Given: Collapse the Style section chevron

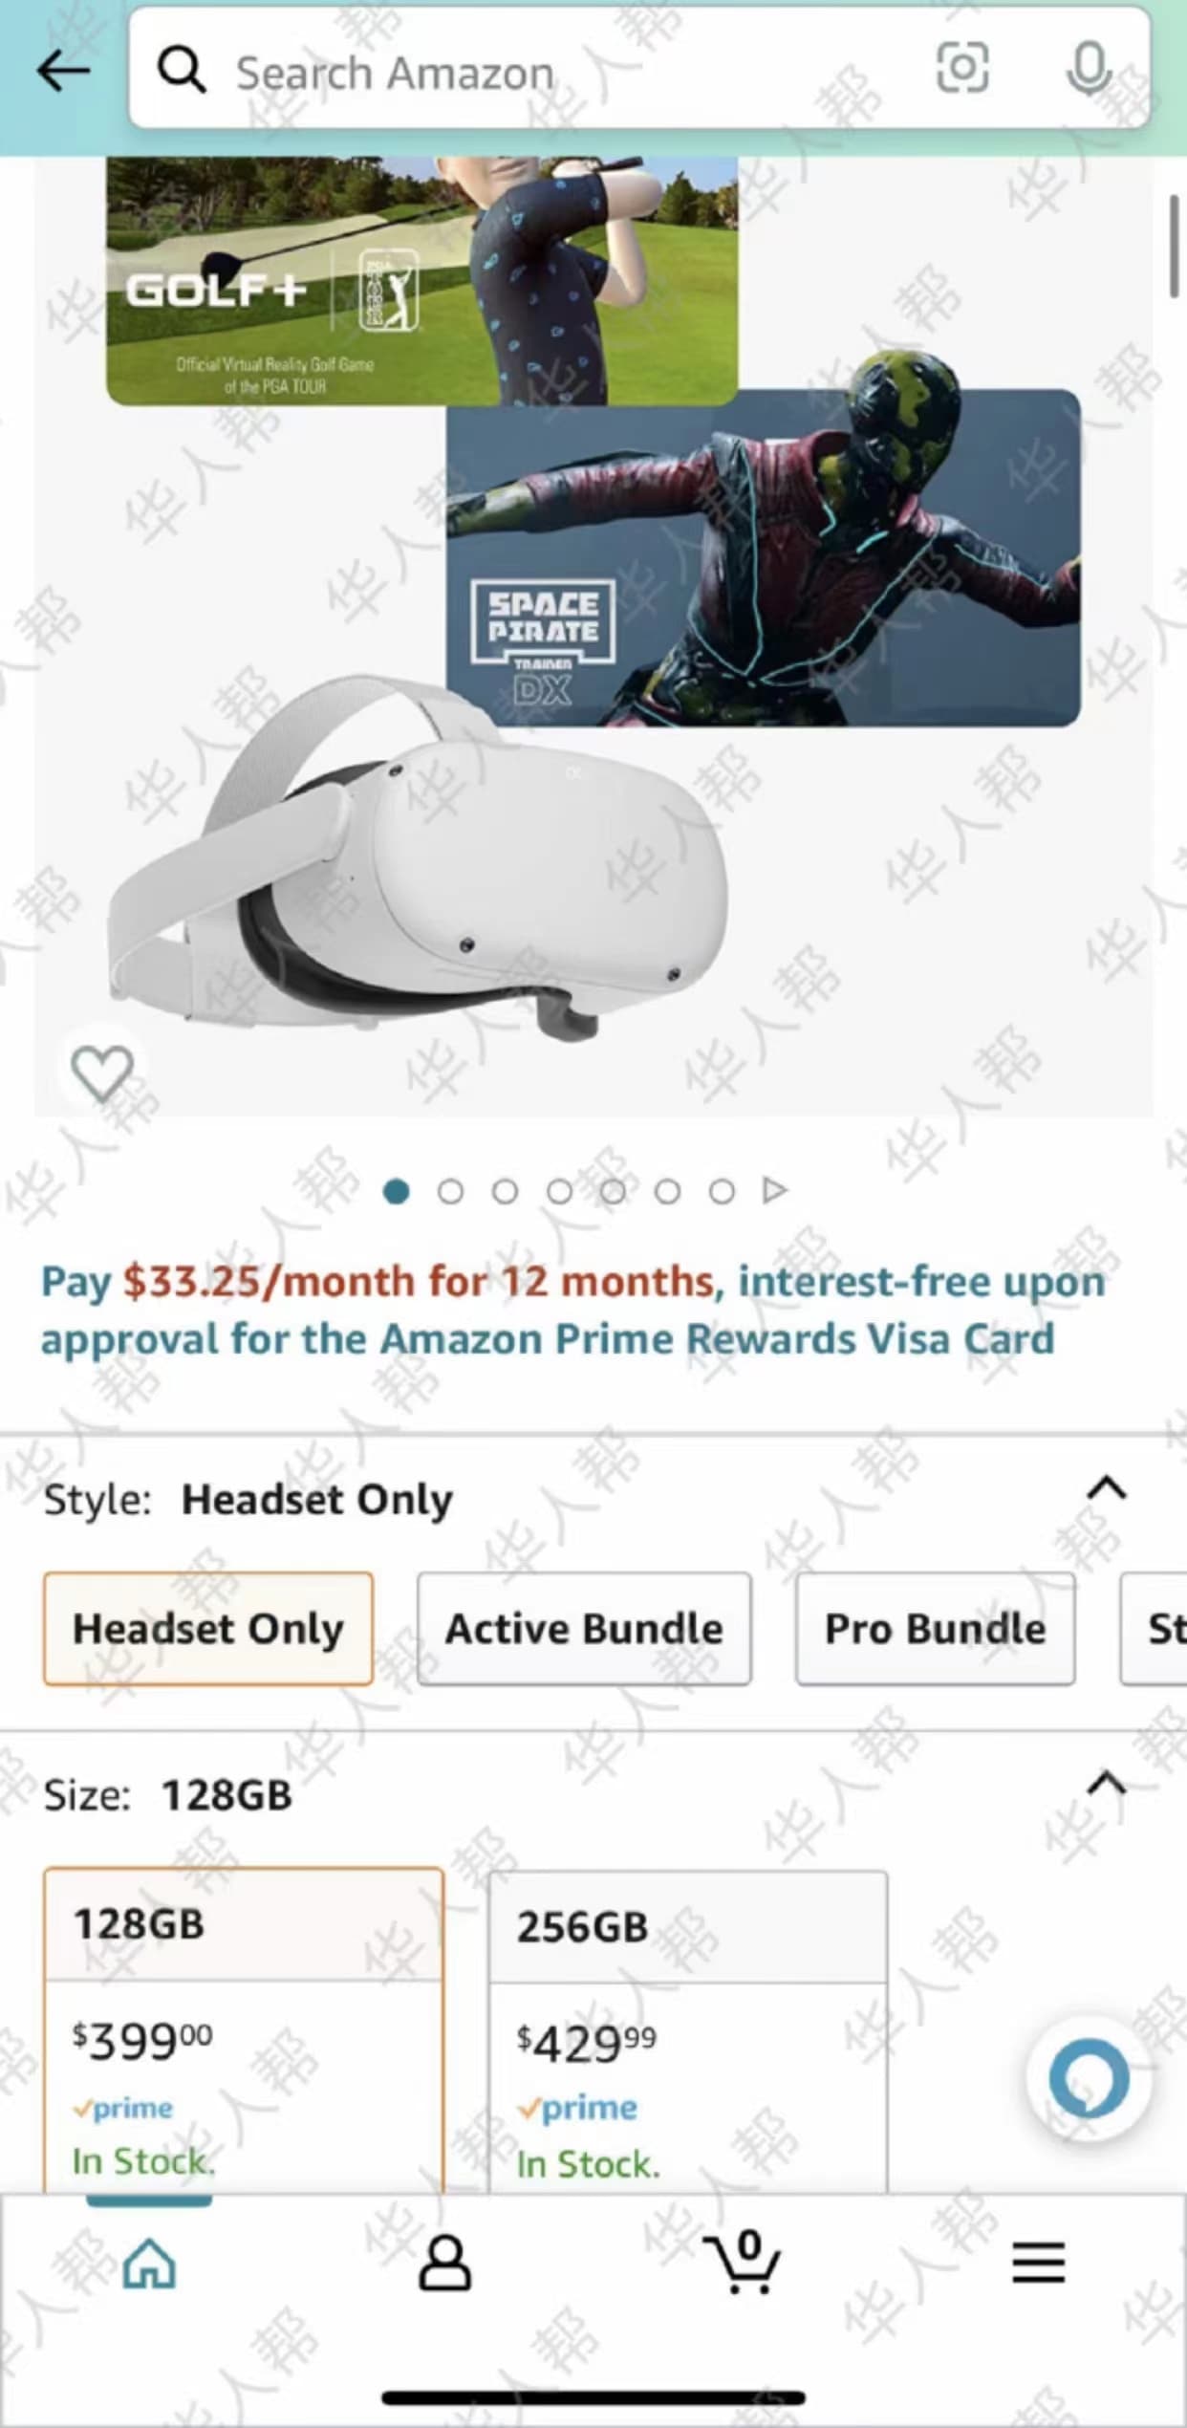Looking at the screenshot, I should pos(1107,1488).
